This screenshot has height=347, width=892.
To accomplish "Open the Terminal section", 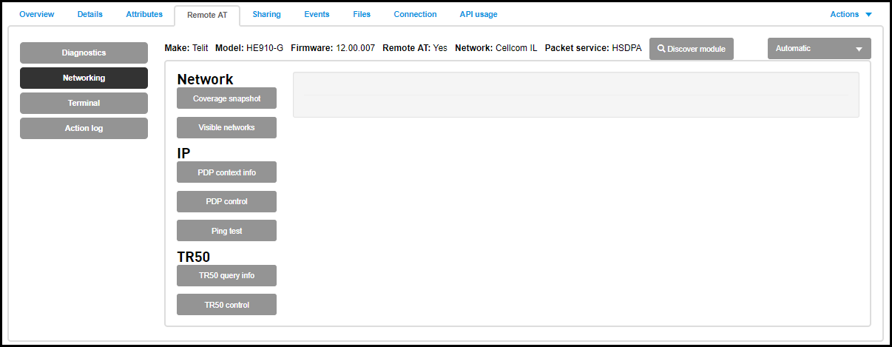I will (x=84, y=103).
